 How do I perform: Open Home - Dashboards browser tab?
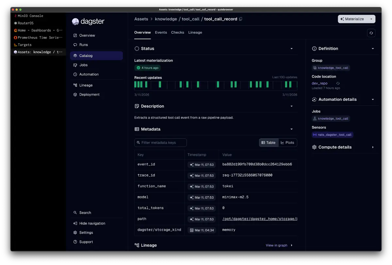pyautogui.click(x=38, y=30)
